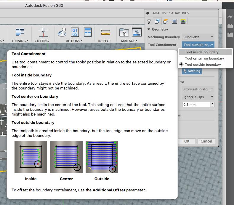Screen dimensions: 234x205
Task: Click the Outside containment illustration
Action: click(x=102, y=157)
